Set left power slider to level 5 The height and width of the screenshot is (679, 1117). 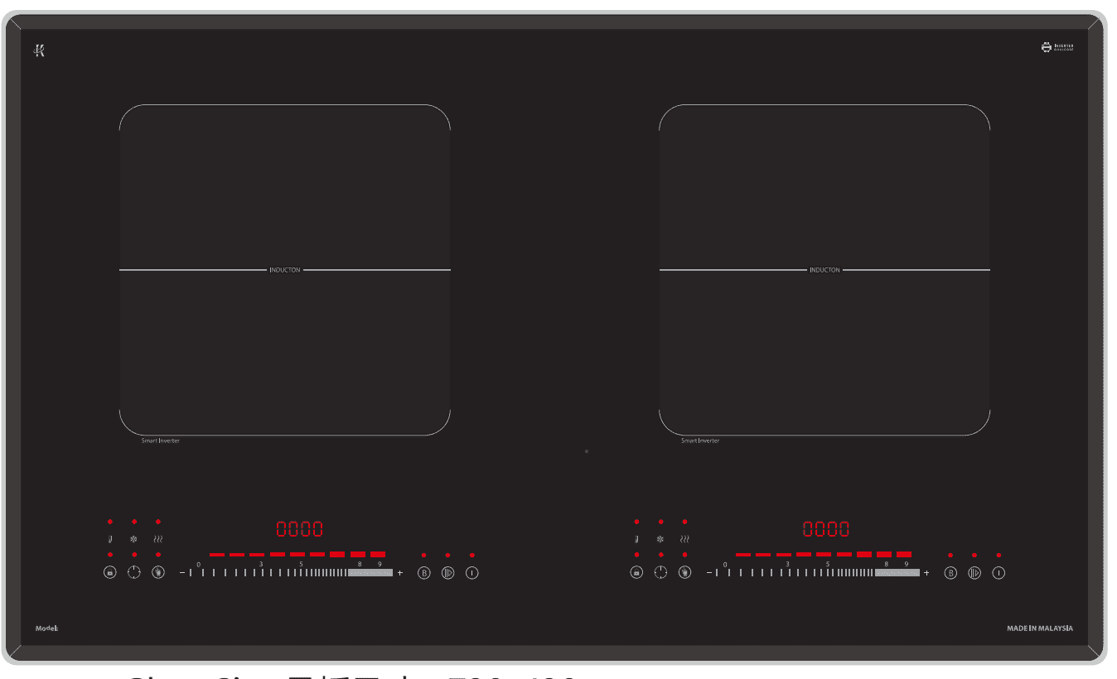(301, 564)
